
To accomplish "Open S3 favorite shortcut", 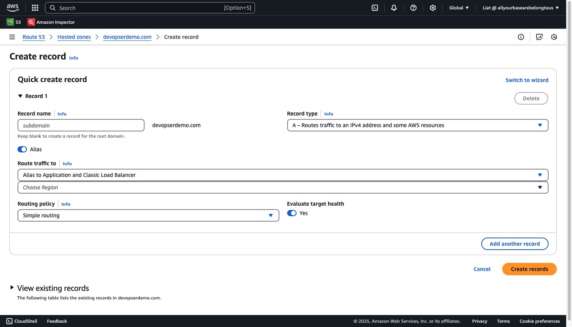I will pyautogui.click(x=14, y=22).
